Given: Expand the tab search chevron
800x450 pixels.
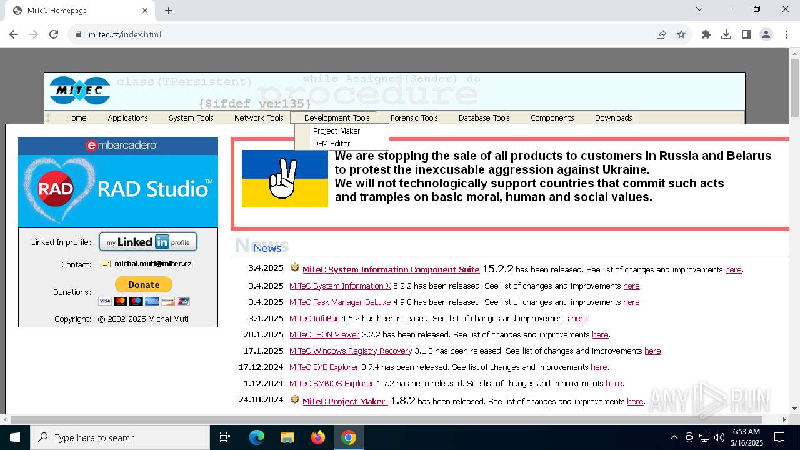Looking at the screenshot, I should [x=699, y=9].
